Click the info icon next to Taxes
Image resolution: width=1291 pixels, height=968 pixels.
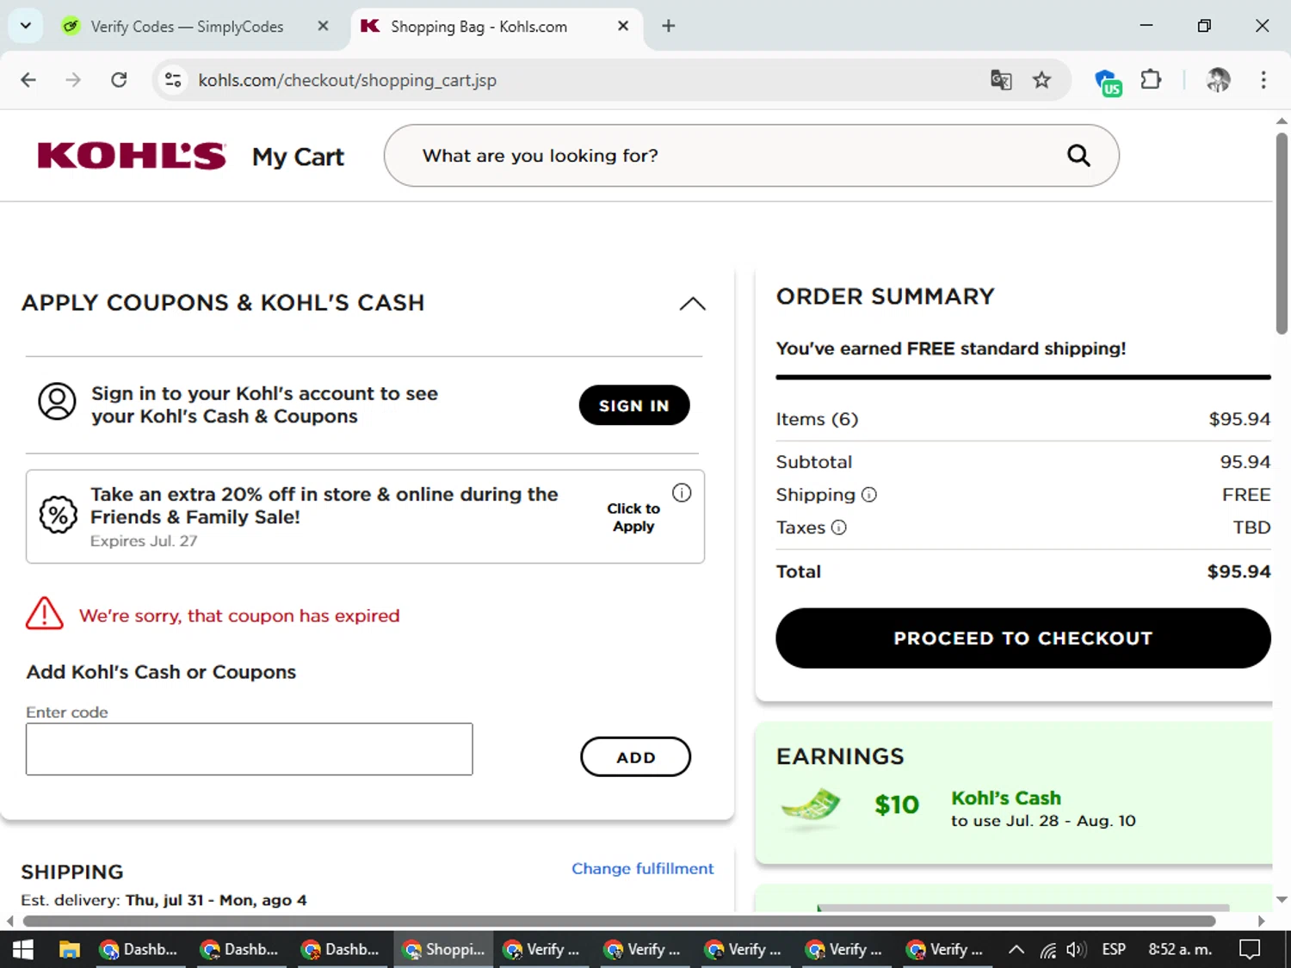point(839,527)
